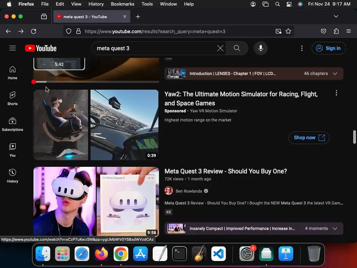Click the Sign in button
Screen dimensions: 357x268
point(328,48)
